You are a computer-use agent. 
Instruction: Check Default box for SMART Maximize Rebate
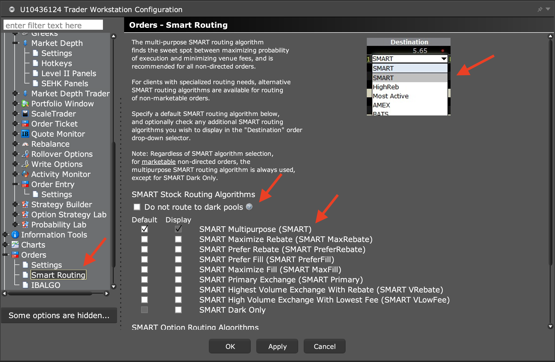[145, 239]
